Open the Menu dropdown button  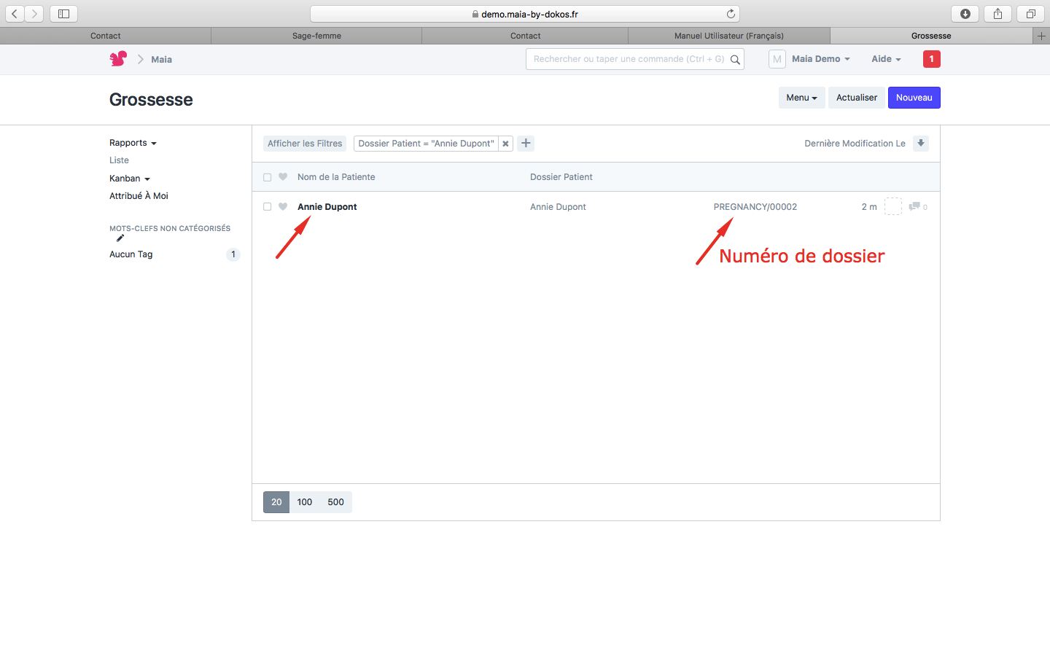801,98
